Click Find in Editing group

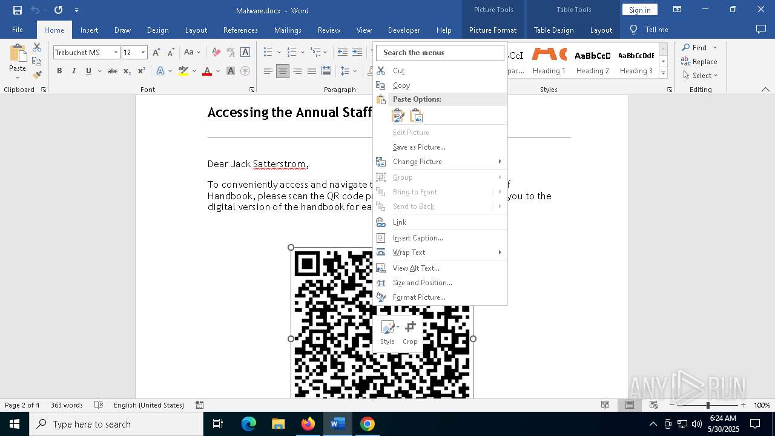click(x=694, y=47)
